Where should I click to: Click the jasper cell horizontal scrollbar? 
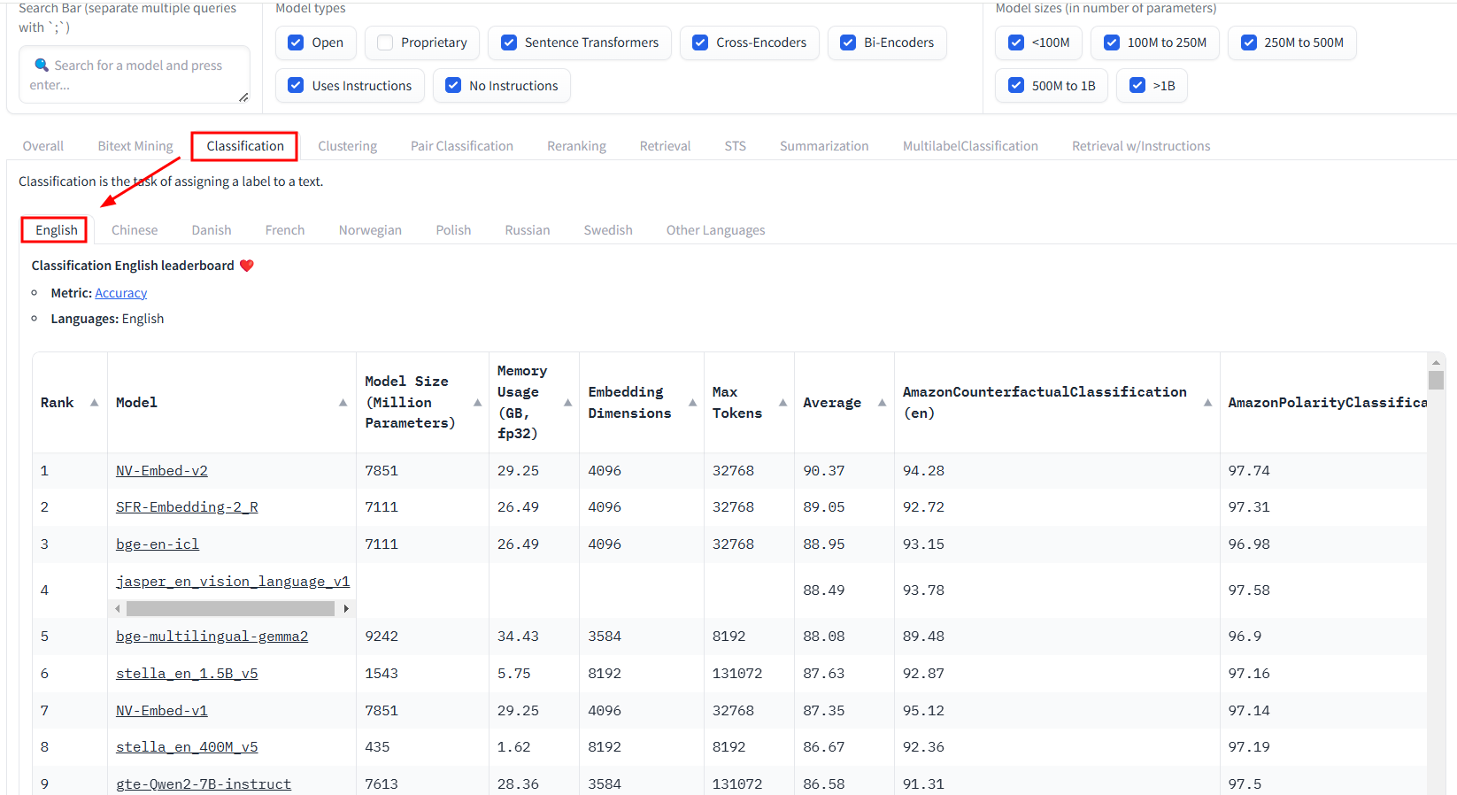(x=230, y=609)
